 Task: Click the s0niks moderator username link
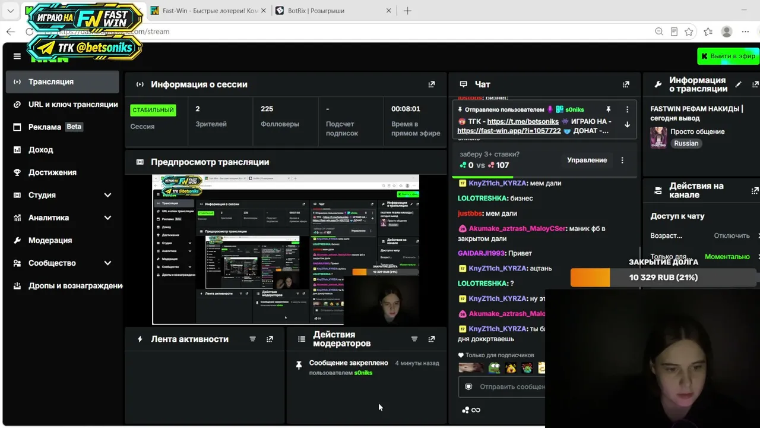(363, 373)
